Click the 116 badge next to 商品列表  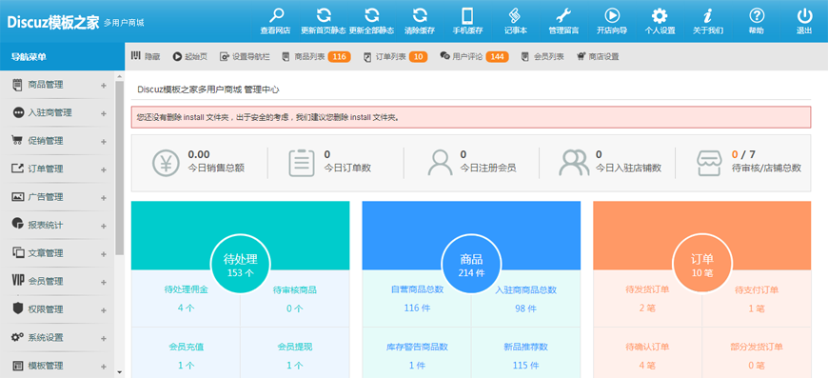click(x=339, y=56)
